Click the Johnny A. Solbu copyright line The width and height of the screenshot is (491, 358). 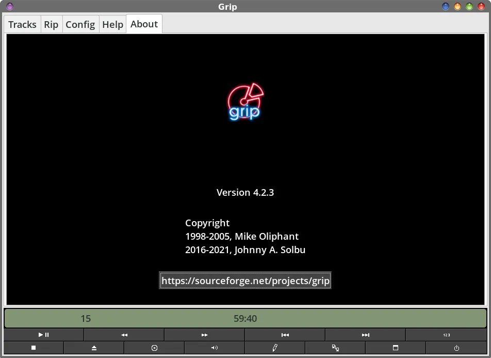245,250
